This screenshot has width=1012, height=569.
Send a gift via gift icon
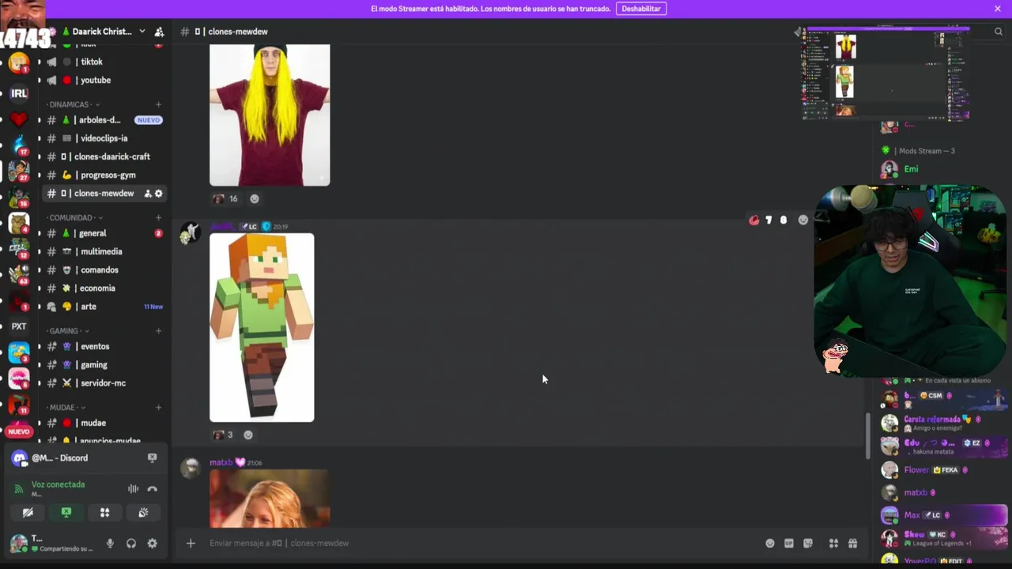click(x=852, y=543)
